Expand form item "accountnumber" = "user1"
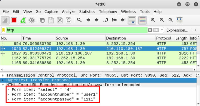Screen dimensions: 200x106 [8, 95]
